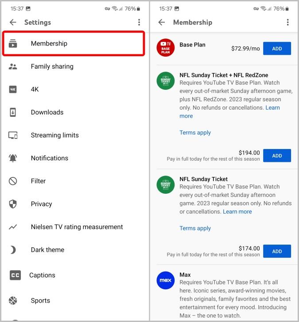Tap the Settings header title
299x322 pixels.
[38, 23]
